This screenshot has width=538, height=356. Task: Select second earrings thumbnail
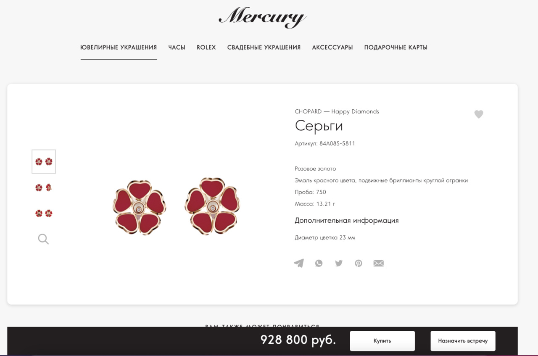point(44,187)
